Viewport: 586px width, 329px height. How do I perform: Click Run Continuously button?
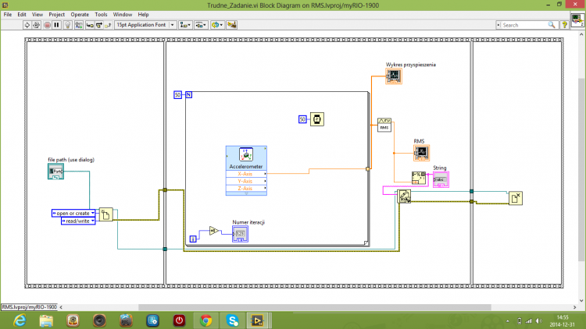[36, 25]
